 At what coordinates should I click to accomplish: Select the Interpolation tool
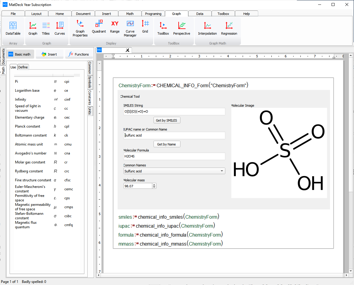(x=207, y=27)
